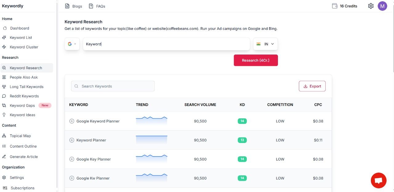The image size is (394, 192).
Task: Open the Subscriptions page
Action: click(22, 188)
